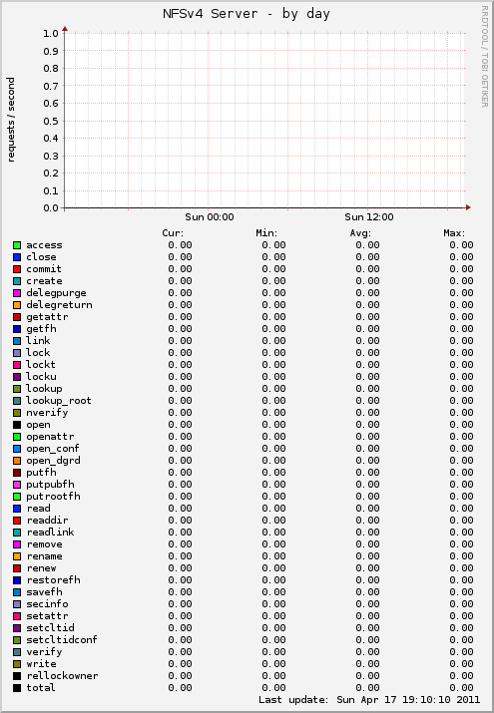
Task: Click the black open legend swatch
Action: tap(17, 425)
